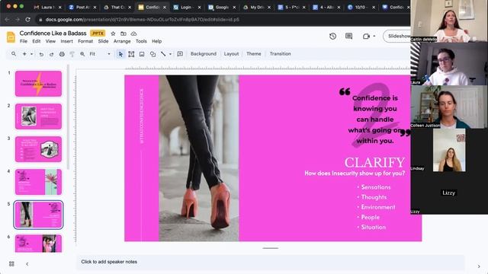The width and height of the screenshot is (488, 274).
Task: Click the redo arrow
Action: click(51, 54)
